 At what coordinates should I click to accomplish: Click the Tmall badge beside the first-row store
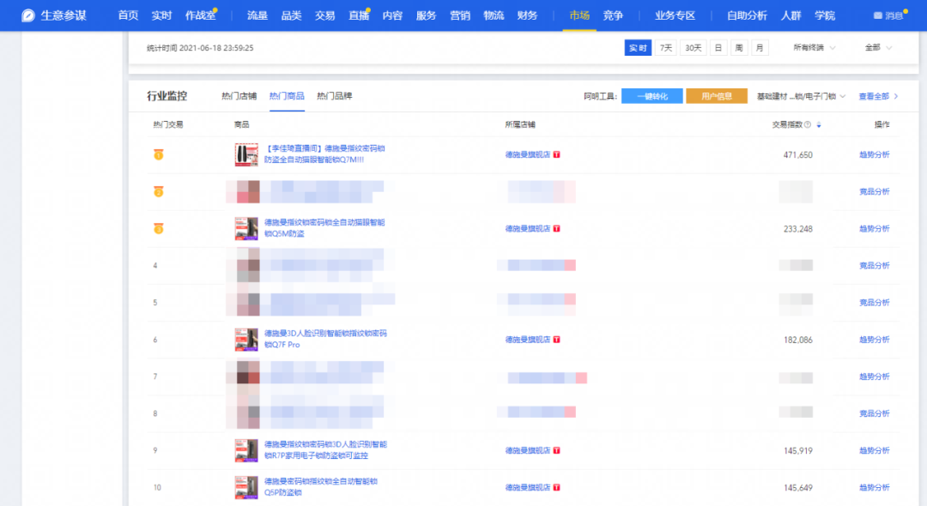point(556,155)
